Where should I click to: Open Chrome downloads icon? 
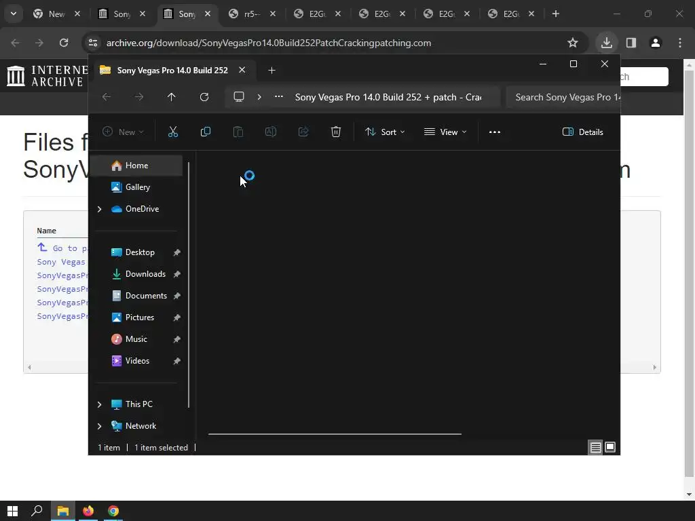(x=606, y=43)
